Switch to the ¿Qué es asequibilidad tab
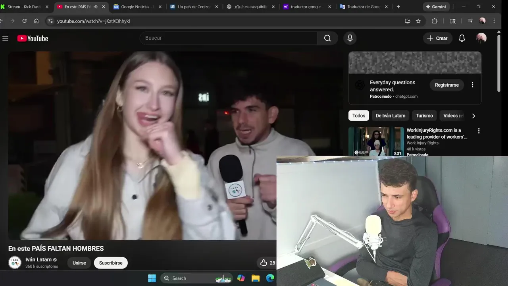The image size is (508, 286). tap(251, 7)
